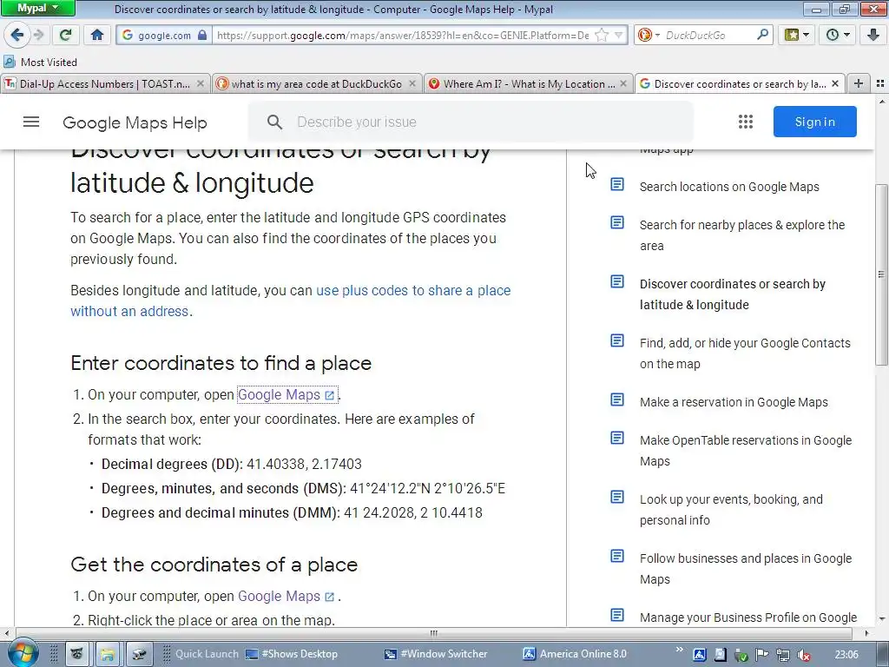This screenshot has width=889, height=667.
Task: Open 'Look up your events, booking' article
Action: coord(731,510)
